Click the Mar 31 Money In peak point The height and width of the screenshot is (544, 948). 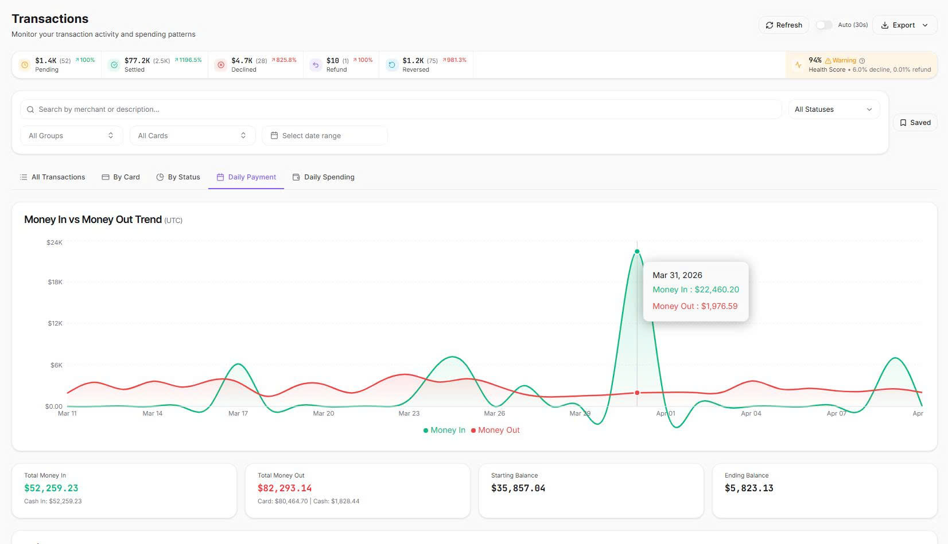pos(637,251)
